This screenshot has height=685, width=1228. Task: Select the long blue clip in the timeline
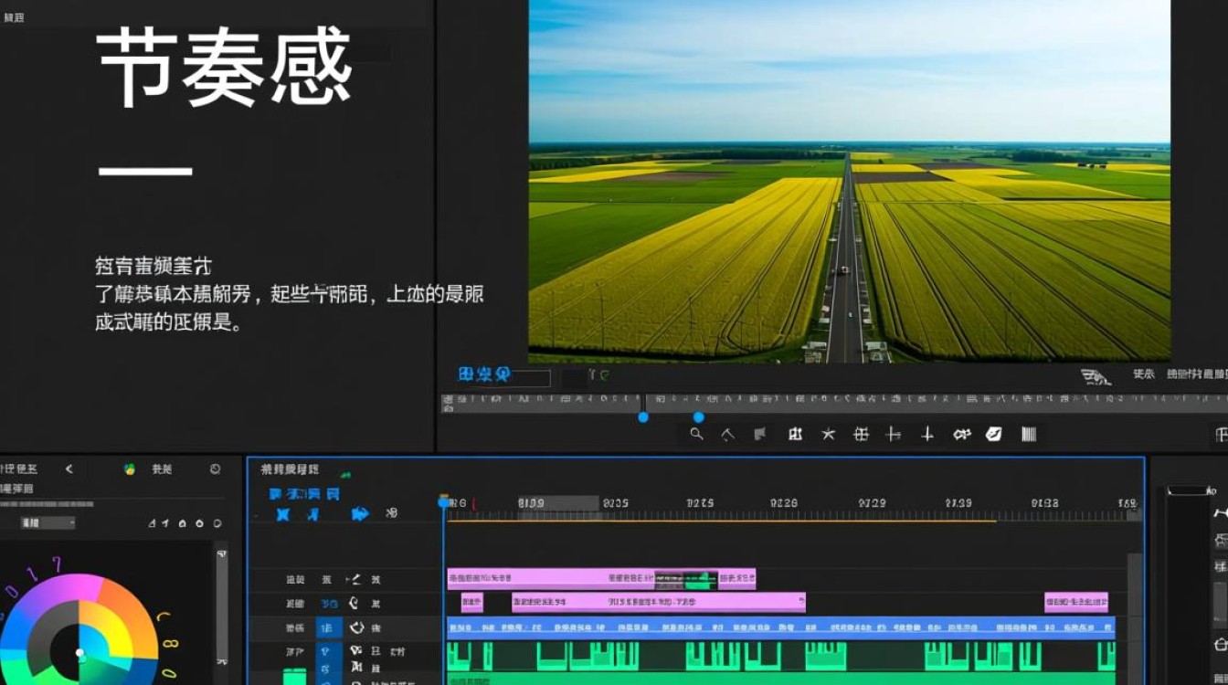point(780,627)
